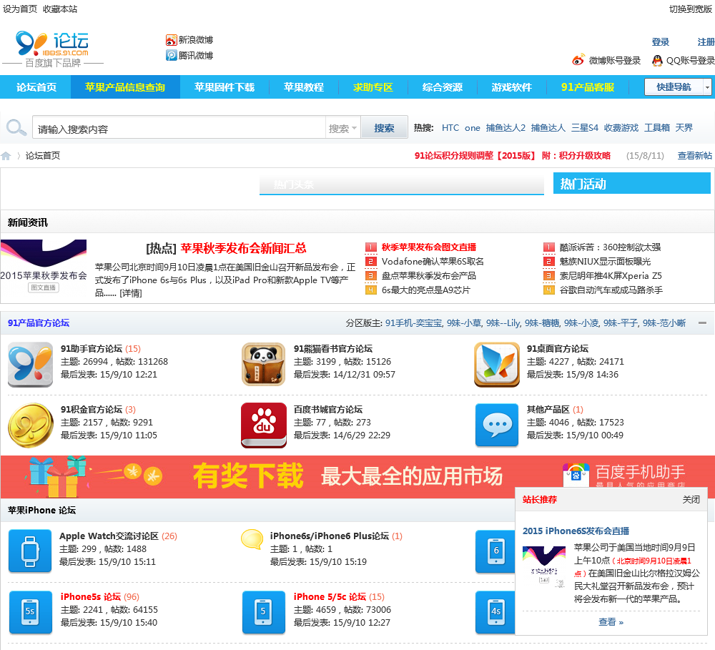This screenshot has width=715, height=650.
Task: Open 苹果教程 nav tab
Action: 304,87
